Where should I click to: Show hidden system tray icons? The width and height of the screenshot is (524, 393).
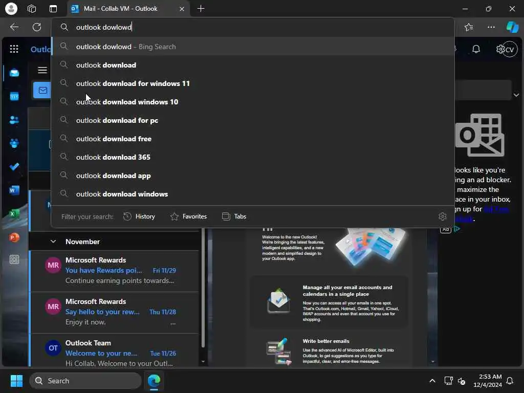[x=432, y=381]
